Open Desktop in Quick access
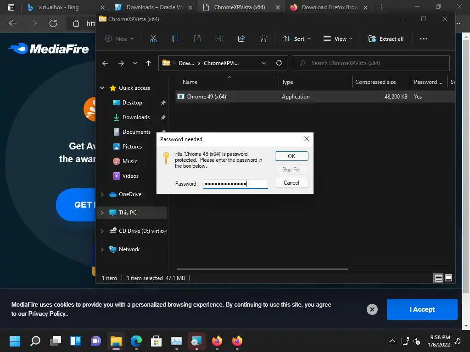This screenshot has width=470, height=352. click(132, 103)
